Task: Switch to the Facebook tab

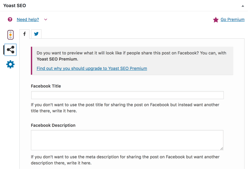Action: [25, 34]
